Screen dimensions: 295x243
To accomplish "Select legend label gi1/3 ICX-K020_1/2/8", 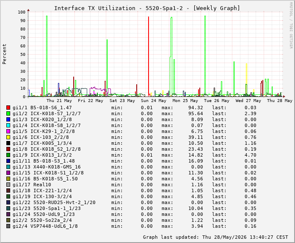I will click(x=42, y=119).
